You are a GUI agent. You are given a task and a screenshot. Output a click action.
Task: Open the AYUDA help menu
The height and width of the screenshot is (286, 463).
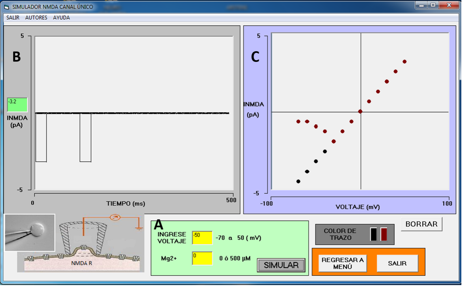point(61,18)
